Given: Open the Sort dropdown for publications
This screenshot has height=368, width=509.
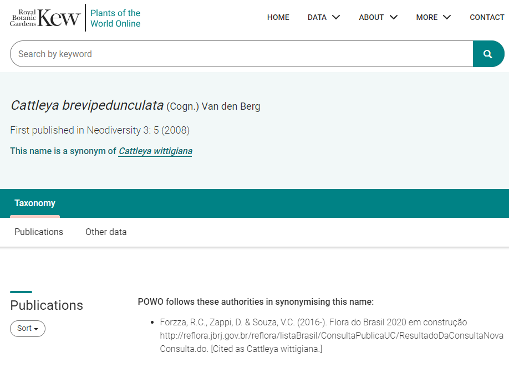Looking at the screenshot, I should pos(28,329).
